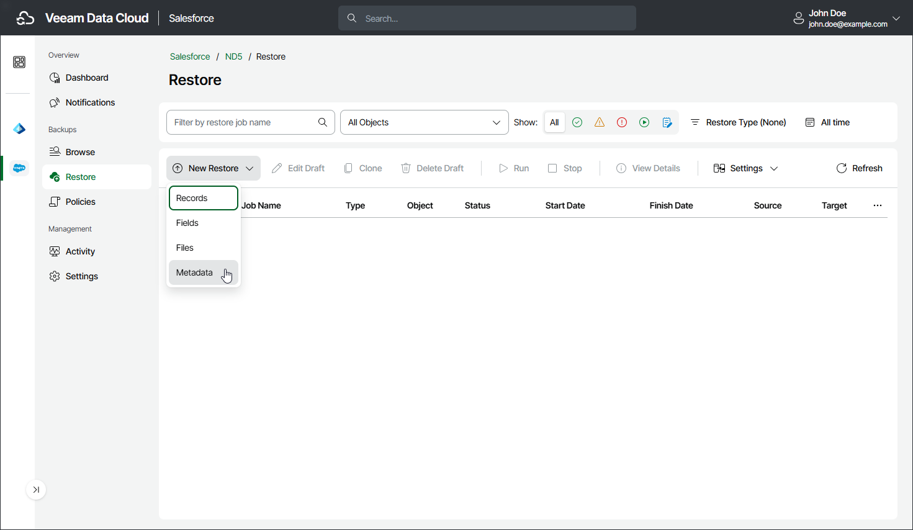This screenshot has height=530, width=913.
Task: Choose Metadata from the New Restore menu
Action: tap(204, 272)
